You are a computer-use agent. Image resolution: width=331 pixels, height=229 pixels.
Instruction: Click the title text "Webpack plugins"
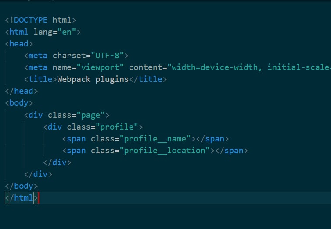[x=93, y=79]
